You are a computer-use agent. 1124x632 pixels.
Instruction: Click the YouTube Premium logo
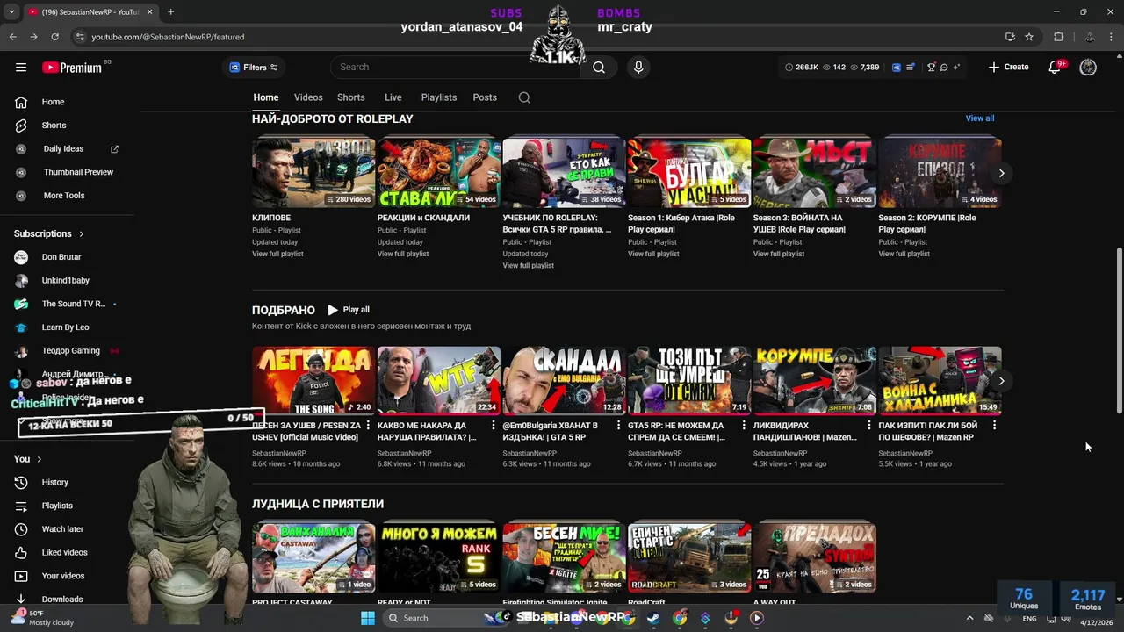tap(72, 68)
